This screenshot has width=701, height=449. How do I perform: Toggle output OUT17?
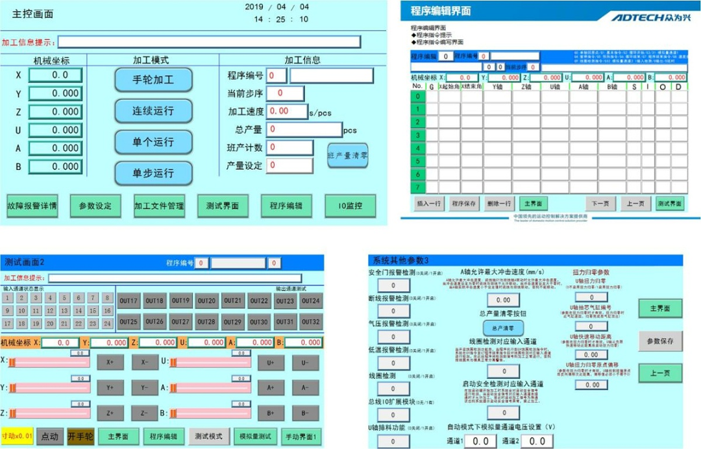tap(129, 301)
